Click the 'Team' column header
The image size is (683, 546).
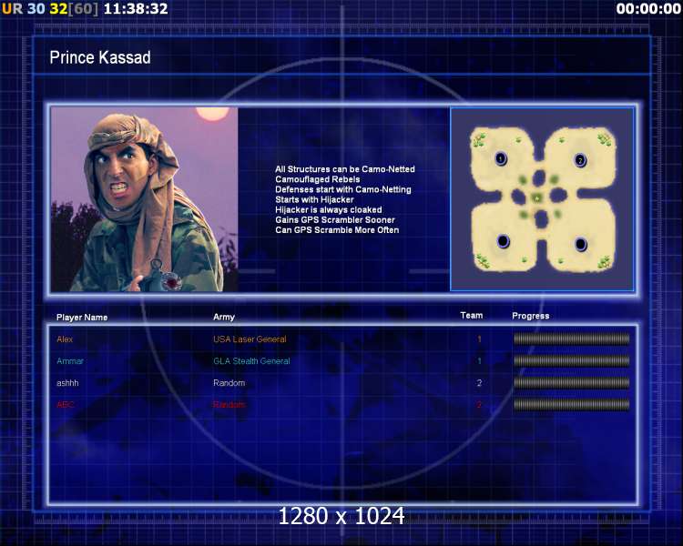click(472, 315)
